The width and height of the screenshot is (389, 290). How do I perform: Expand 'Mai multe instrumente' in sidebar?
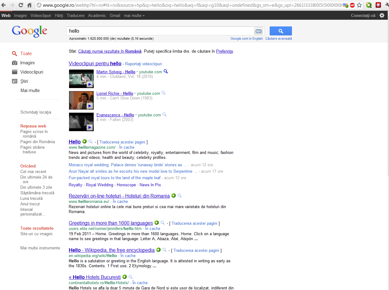[x=40, y=248]
